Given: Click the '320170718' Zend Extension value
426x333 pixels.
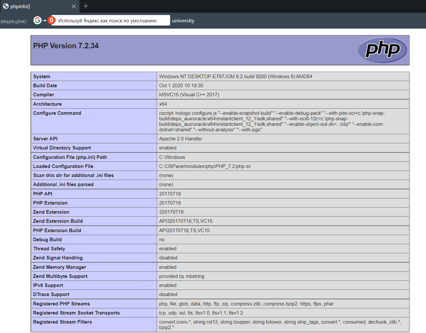Looking at the screenshot, I should (171, 212).
